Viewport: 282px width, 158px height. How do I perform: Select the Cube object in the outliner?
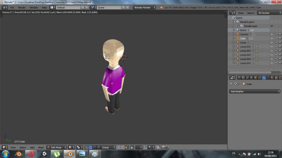pos(243,38)
